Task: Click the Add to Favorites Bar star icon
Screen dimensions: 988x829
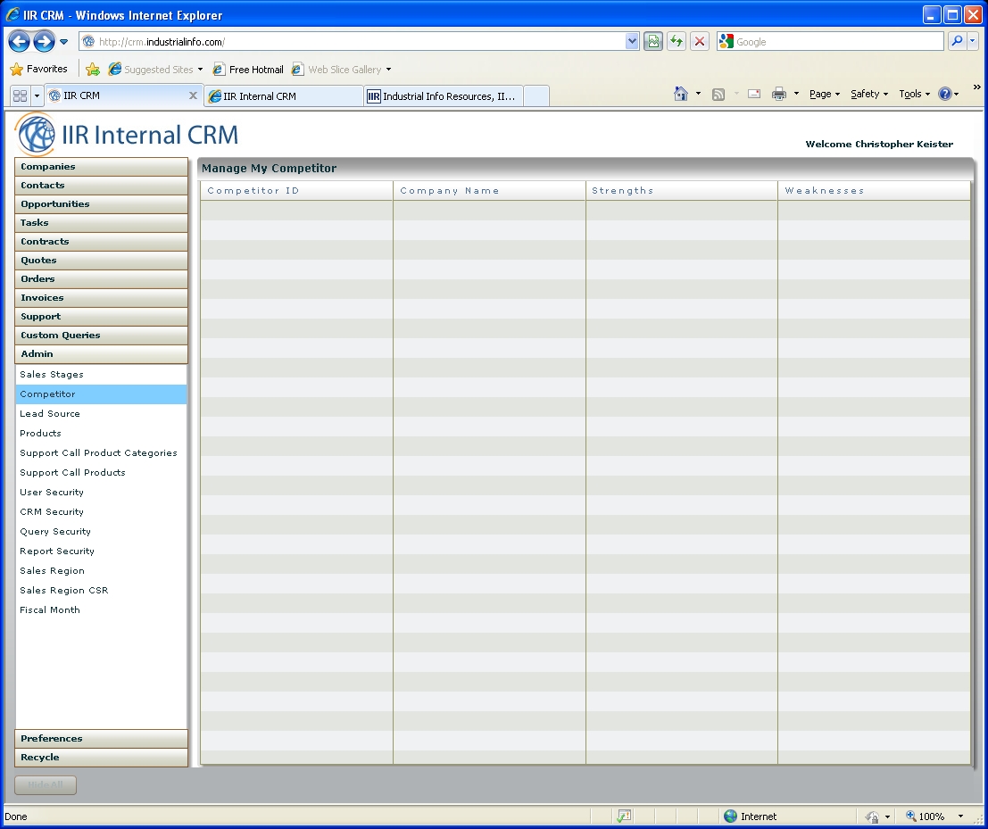Action: (93, 70)
